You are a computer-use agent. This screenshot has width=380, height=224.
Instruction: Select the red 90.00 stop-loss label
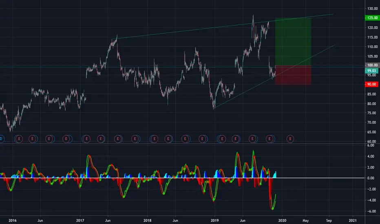(x=371, y=84)
